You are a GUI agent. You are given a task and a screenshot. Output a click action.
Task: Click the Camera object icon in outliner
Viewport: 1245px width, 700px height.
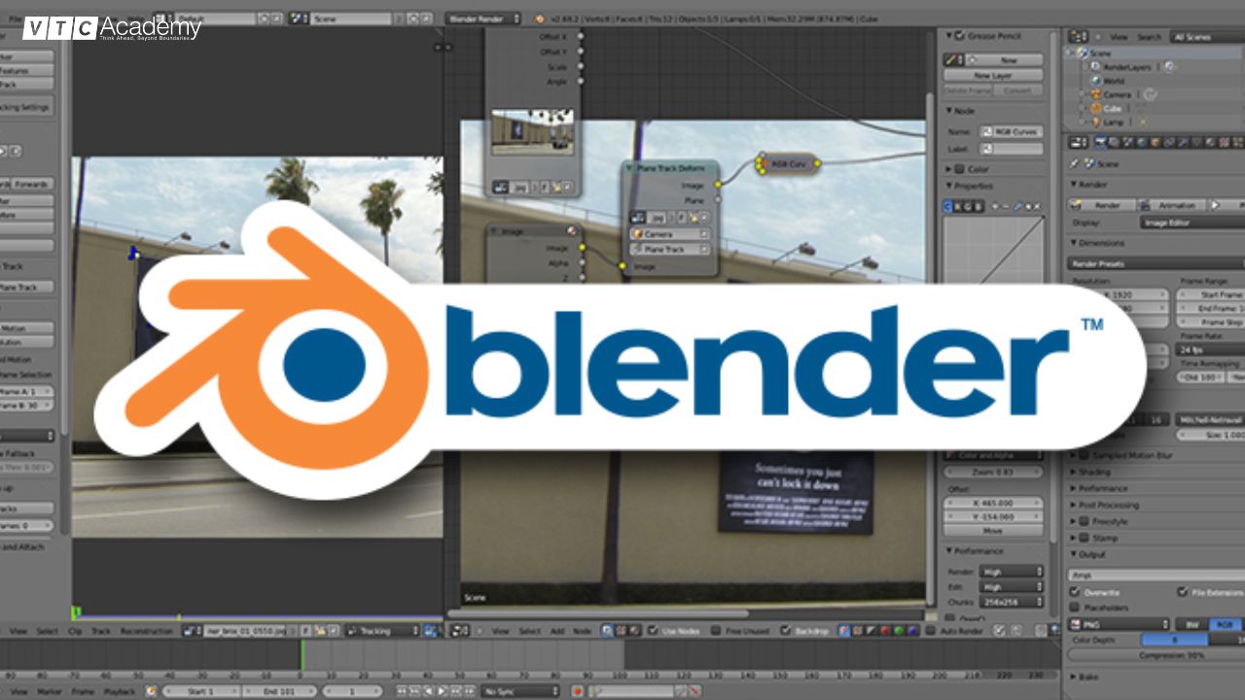1096,94
